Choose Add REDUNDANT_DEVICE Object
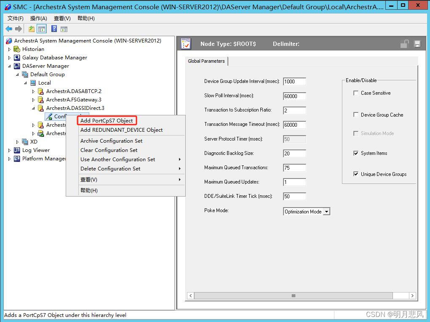This screenshot has height=322, width=430. pos(121,130)
